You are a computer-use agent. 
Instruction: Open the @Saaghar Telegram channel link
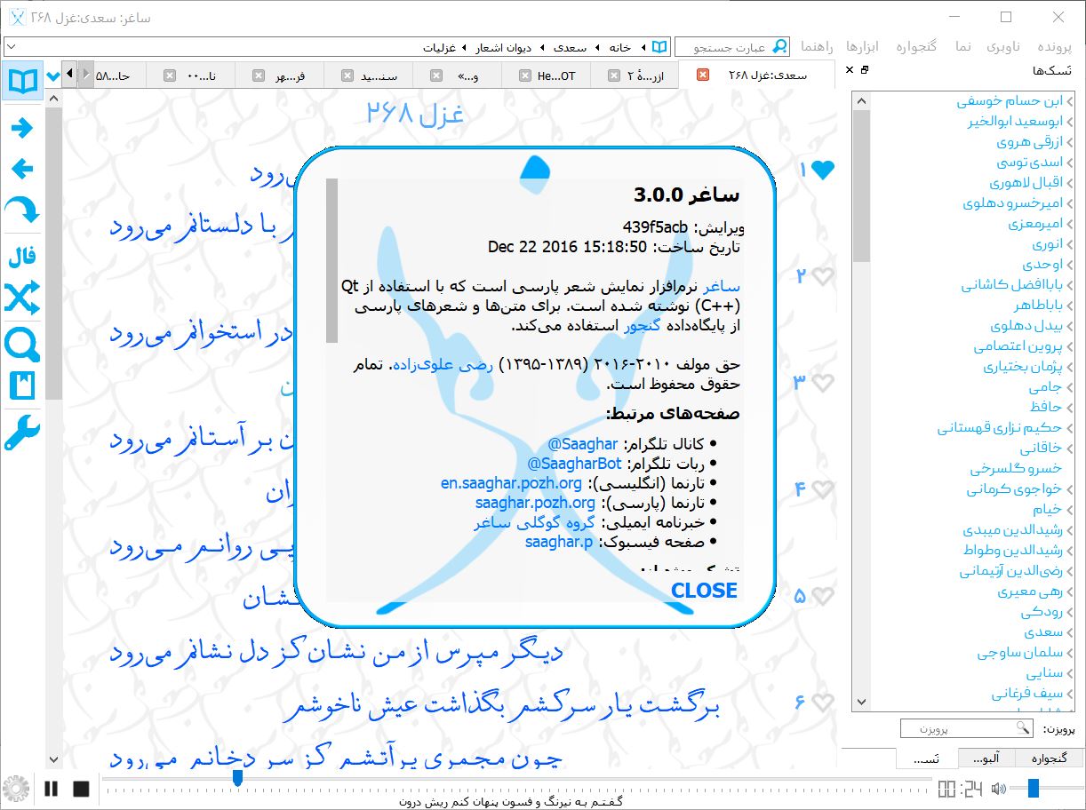584,444
